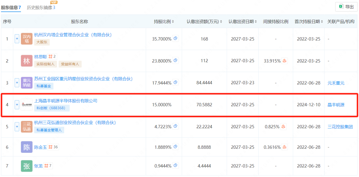
Task: Open indirect holding path icon beside 0.3616%
Action: pyautogui.click(x=285, y=147)
